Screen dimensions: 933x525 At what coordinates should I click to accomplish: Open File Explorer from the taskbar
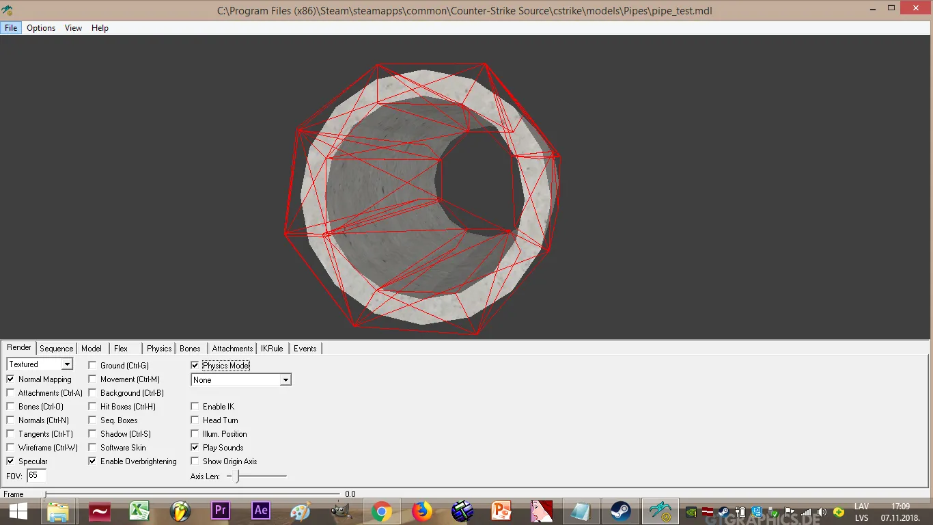59,511
